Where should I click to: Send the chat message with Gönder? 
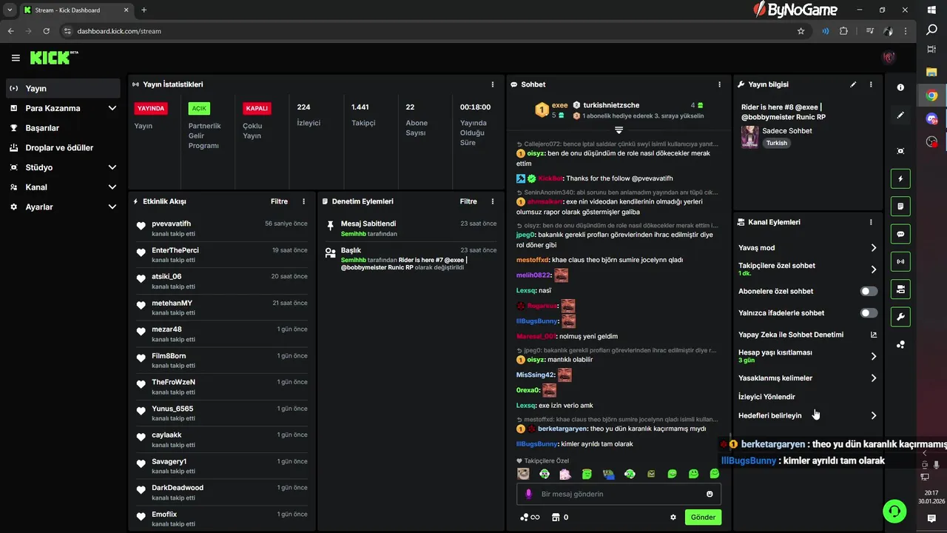pyautogui.click(x=703, y=517)
